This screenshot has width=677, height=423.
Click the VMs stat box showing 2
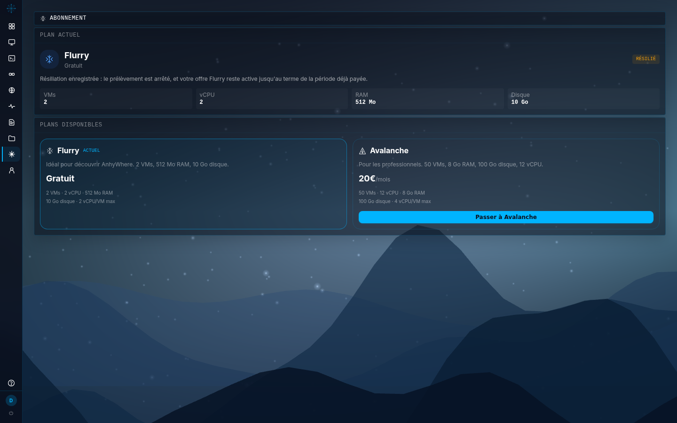pyautogui.click(x=116, y=99)
